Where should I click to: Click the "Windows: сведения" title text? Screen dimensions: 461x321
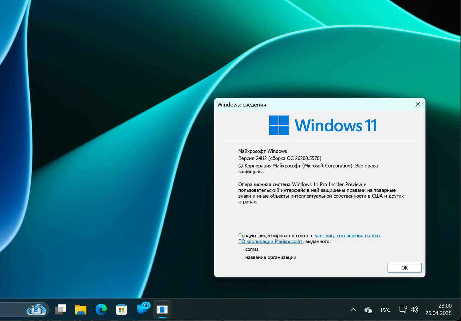[x=242, y=105]
